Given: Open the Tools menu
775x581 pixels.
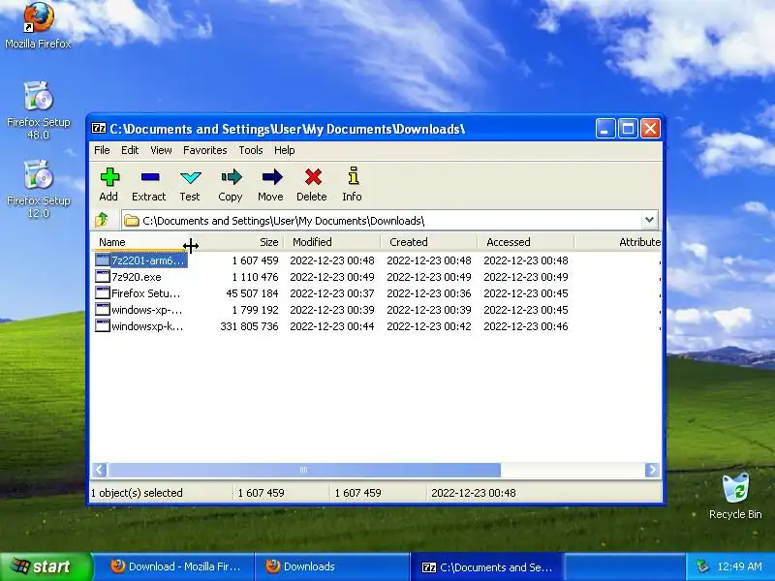Looking at the screenshot, I should pyautogui.click(x=251, y=150).
